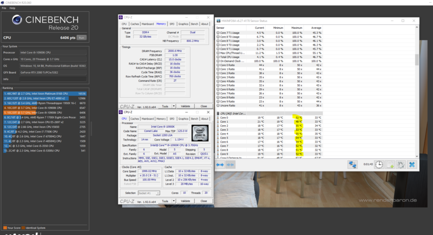The image size is (433, 235).
Task: Click HWiNFO scrollbar up arrow
Action: 417,27
